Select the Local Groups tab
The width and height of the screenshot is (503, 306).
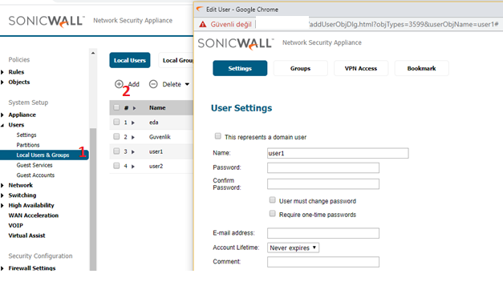tap(176, 60)
